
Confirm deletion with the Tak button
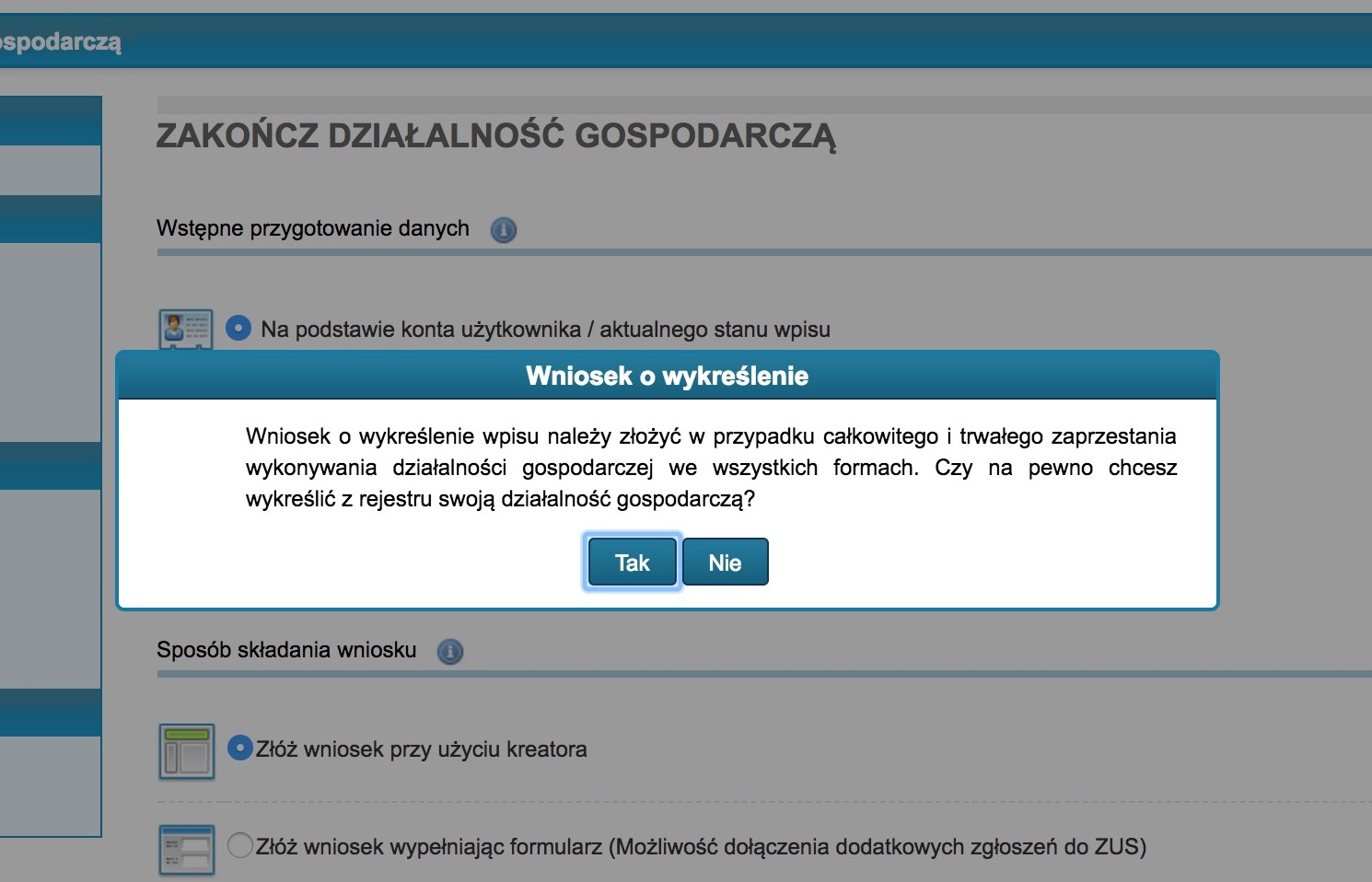[x=633, y=562]
